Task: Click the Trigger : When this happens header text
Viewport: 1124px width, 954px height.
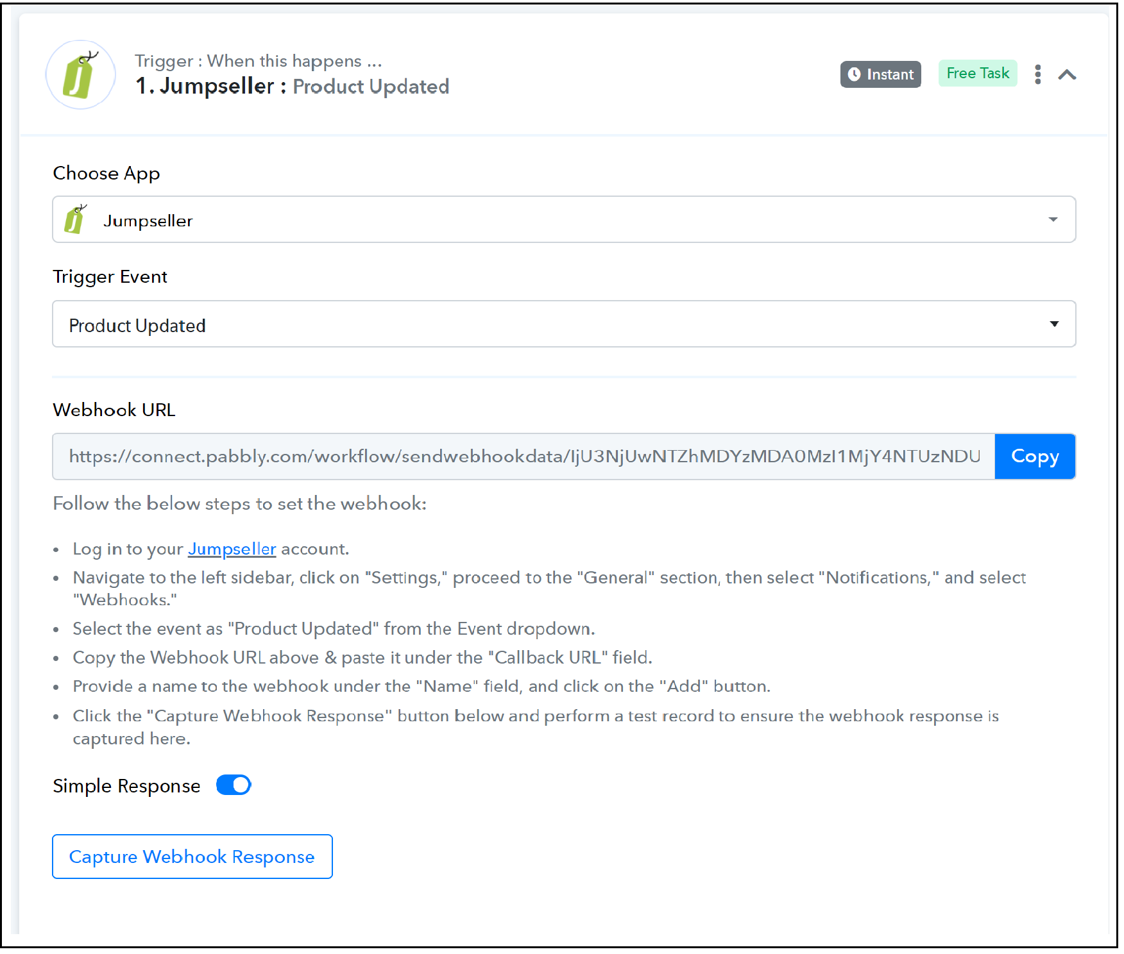Action: [x=258, y=61]
